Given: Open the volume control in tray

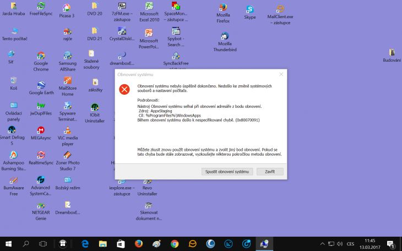Looking at the screenshot, I should tap(340, 244).
